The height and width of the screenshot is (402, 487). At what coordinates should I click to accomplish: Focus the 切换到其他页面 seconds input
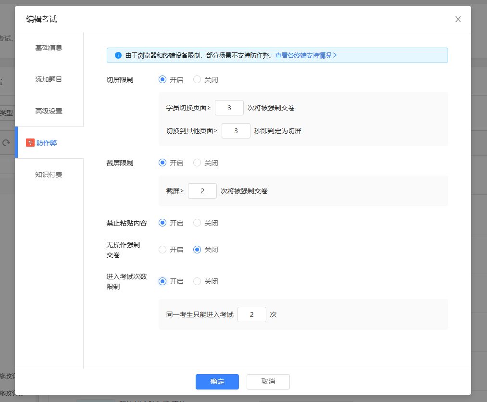(236, 131)
